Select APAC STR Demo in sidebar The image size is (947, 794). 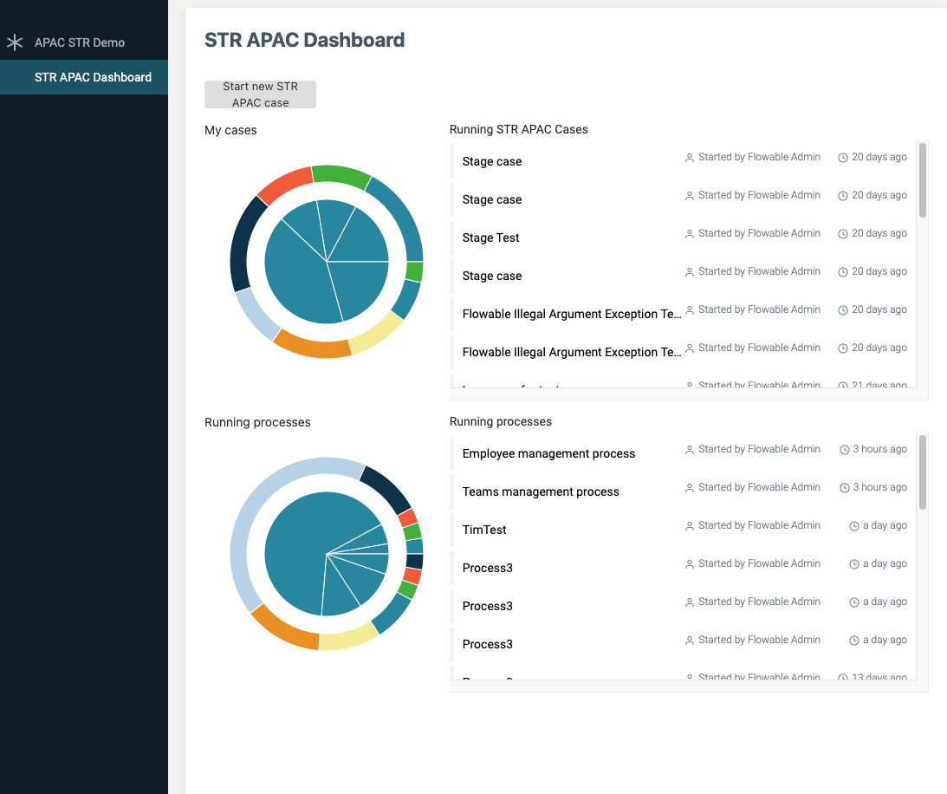click(80, 42)
